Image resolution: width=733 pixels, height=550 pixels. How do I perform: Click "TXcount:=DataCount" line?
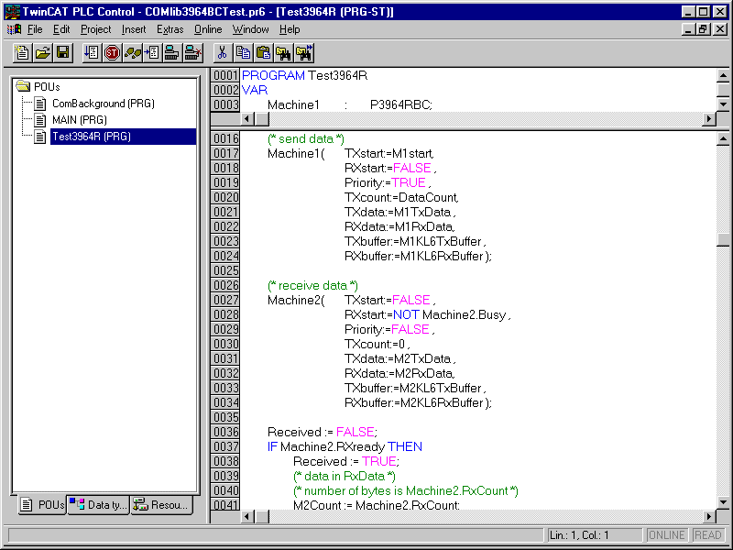click(401, 197)
